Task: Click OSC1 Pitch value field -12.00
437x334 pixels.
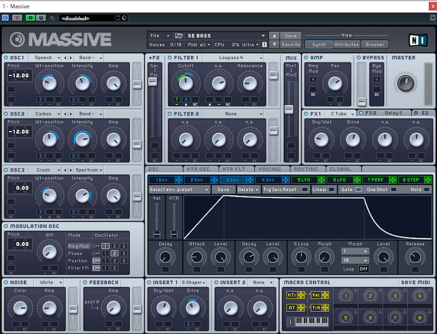Action: pyautogui.click(x=19, y=75)
